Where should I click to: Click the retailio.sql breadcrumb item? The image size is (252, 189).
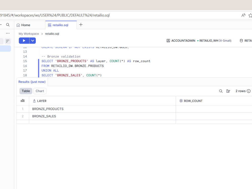(52, 34)
